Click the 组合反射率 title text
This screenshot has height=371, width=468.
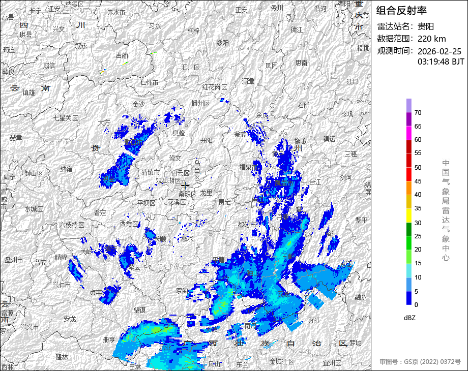[x=401, y=11]
